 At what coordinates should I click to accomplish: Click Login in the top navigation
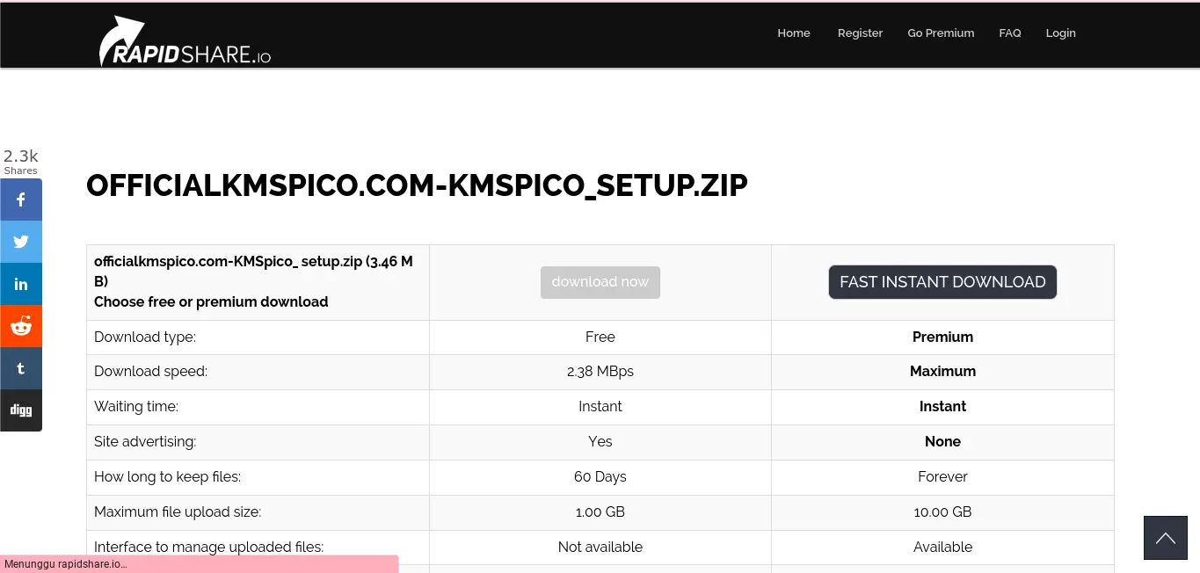point(1060,33)
